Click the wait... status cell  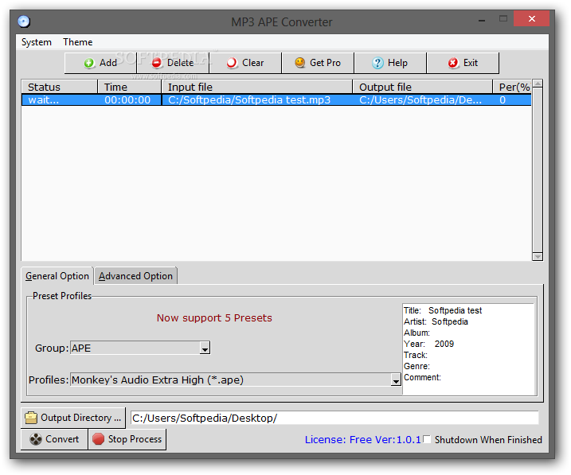coord(60,100)
